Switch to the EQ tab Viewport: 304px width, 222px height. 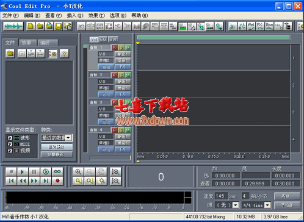point(103,40)
